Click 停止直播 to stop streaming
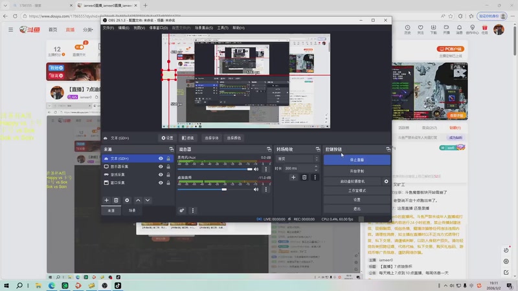This screenshot has width=518, height=291. click(357, 160)
